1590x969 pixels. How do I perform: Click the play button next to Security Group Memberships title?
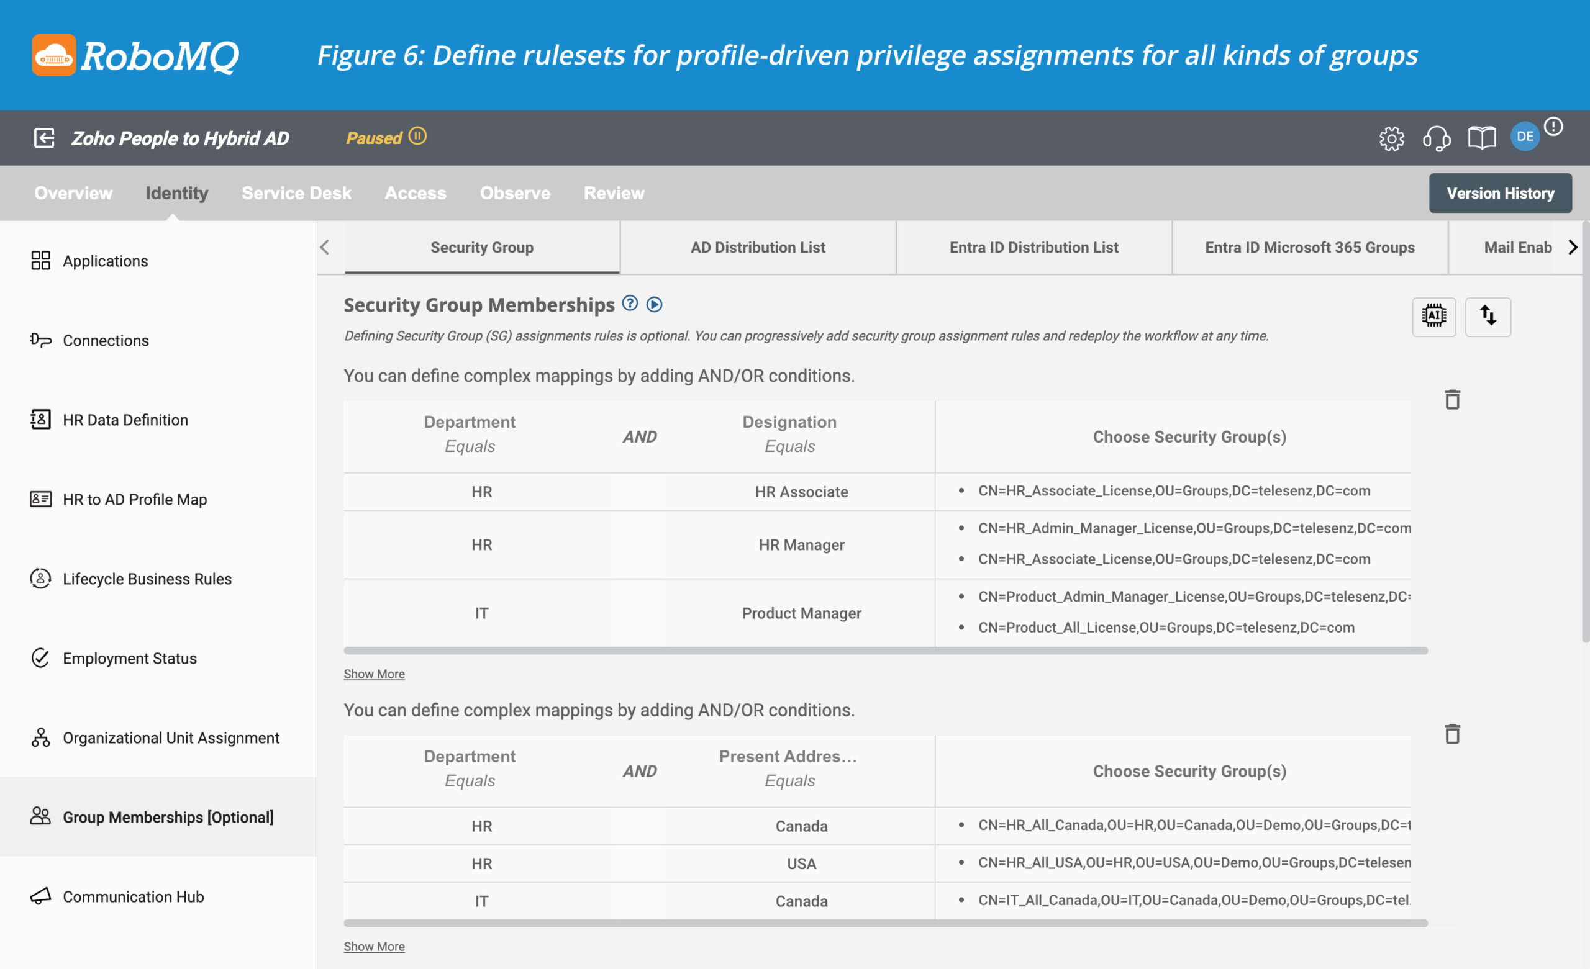click(x=654, y=304)
